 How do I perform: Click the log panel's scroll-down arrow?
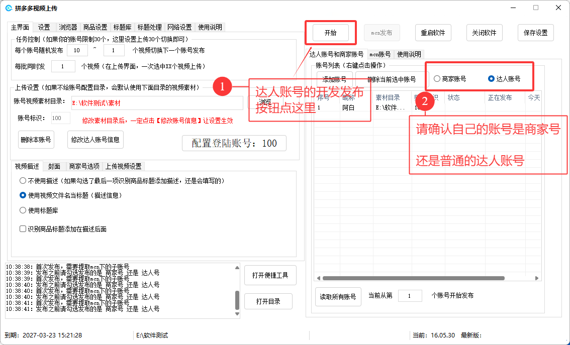237,314
